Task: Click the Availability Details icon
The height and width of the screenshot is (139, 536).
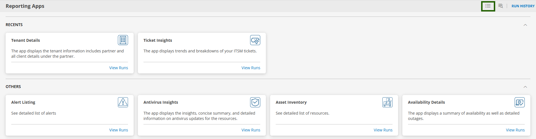Action: pyautogui.click(x=520, y=102)
